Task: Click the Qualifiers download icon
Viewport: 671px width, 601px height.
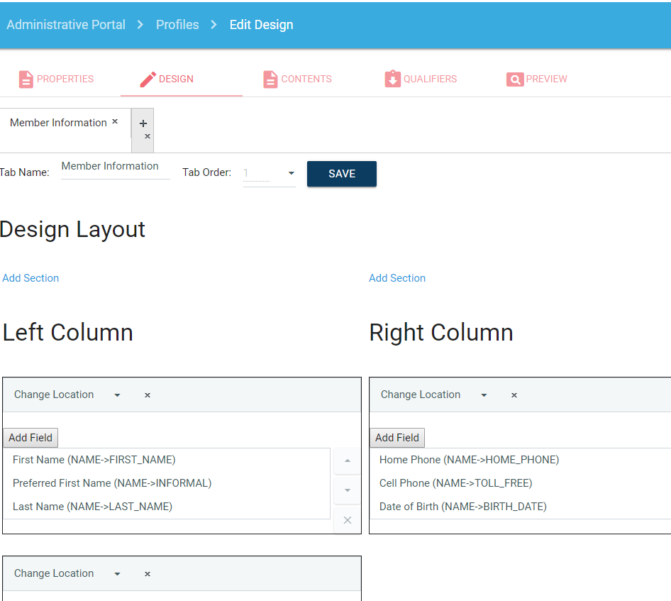Action: [x=392, y=79]
